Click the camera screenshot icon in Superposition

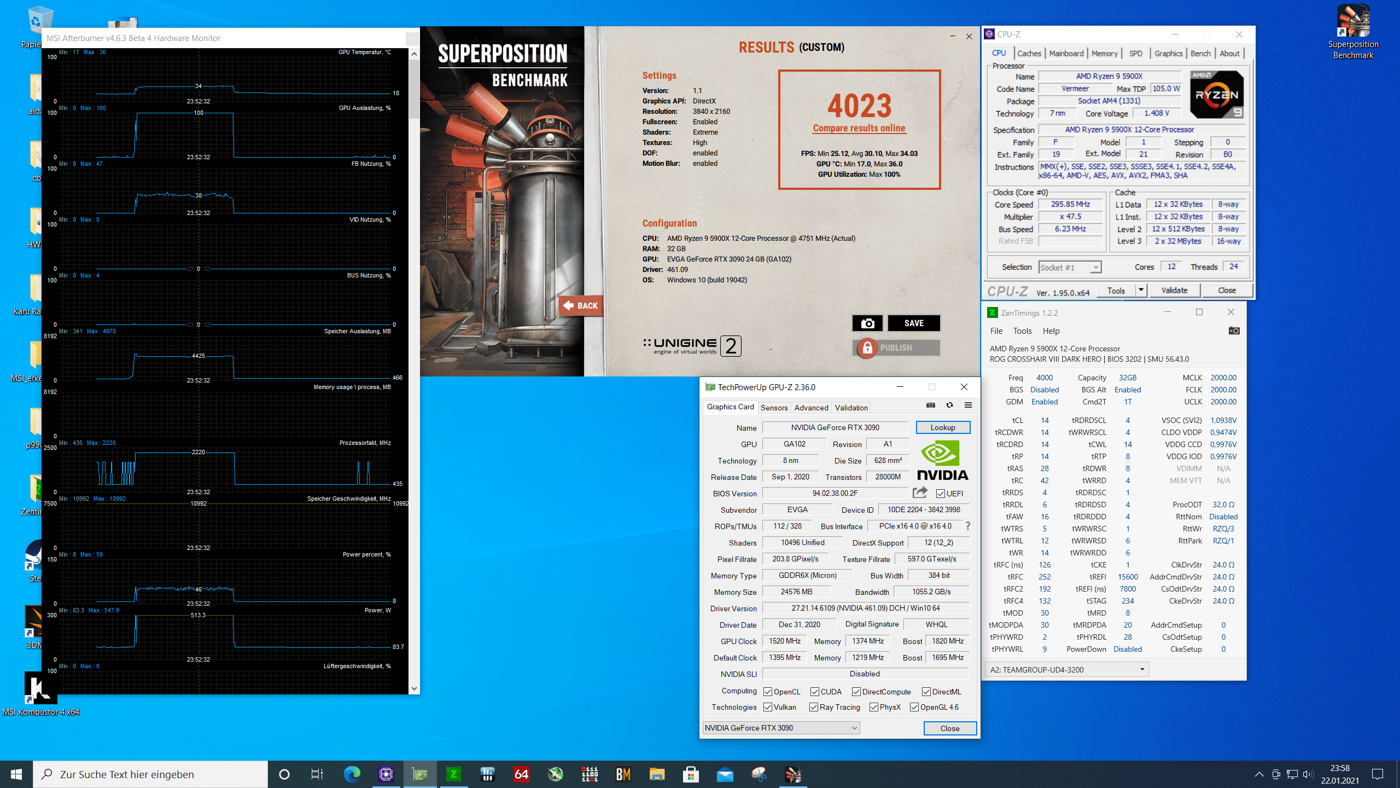[867, 323]
